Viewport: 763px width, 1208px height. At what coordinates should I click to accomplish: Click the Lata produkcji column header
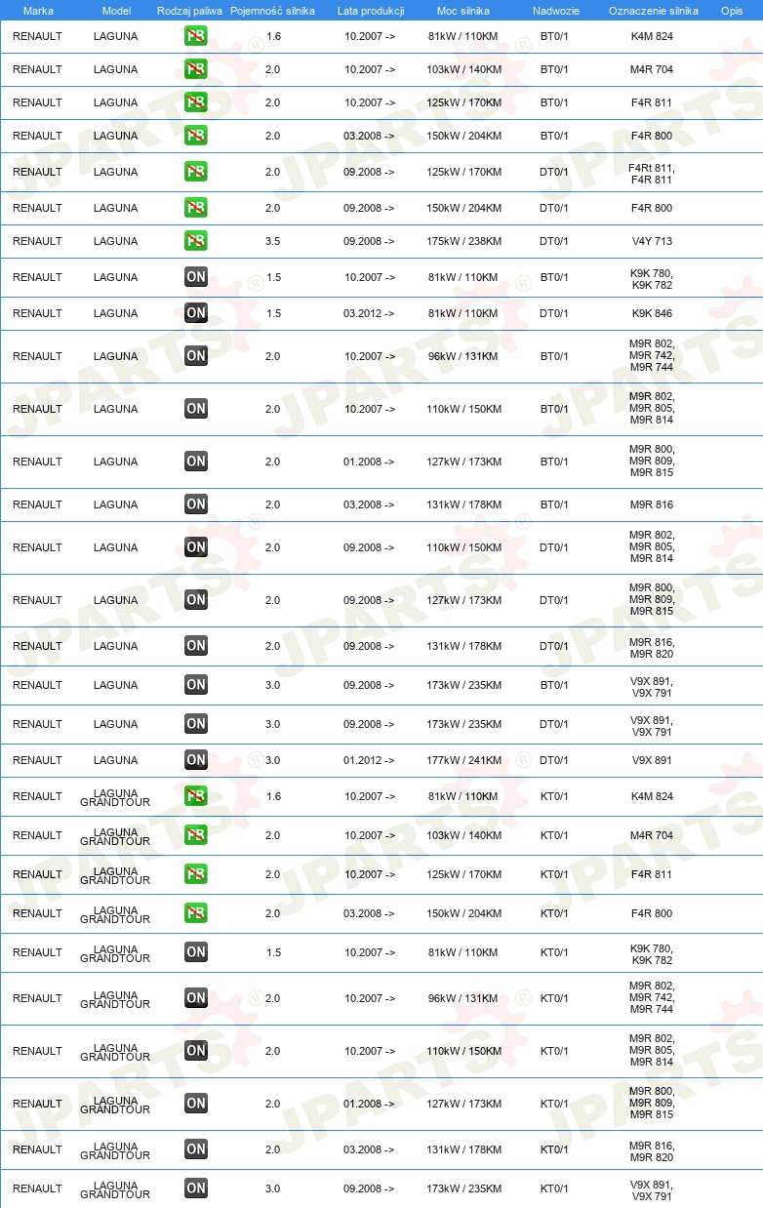pos(371,11)
